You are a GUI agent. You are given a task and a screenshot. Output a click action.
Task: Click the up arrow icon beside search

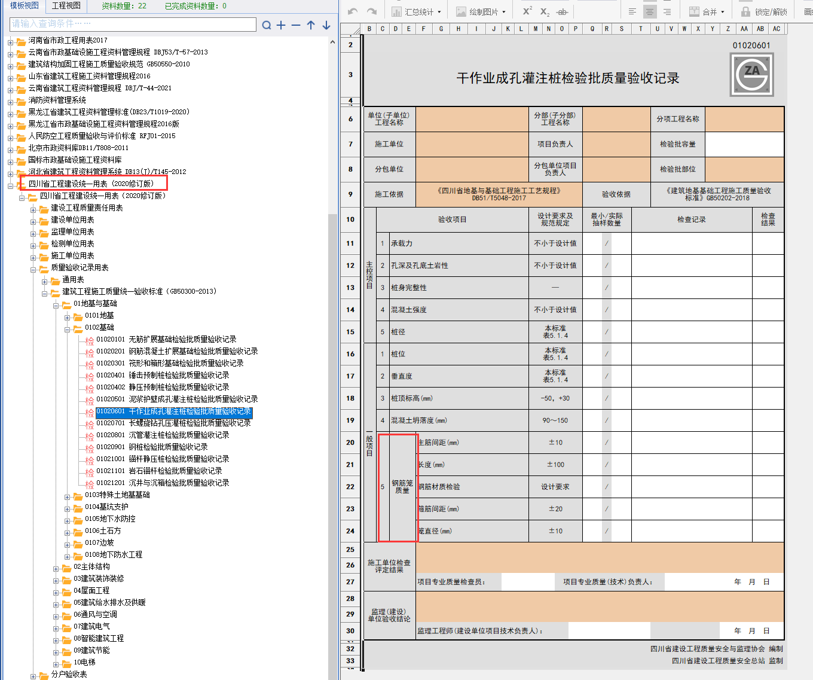click(x=311, y=25)
